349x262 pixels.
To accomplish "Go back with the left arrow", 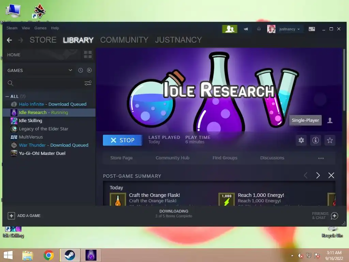I will coord(9,40).
